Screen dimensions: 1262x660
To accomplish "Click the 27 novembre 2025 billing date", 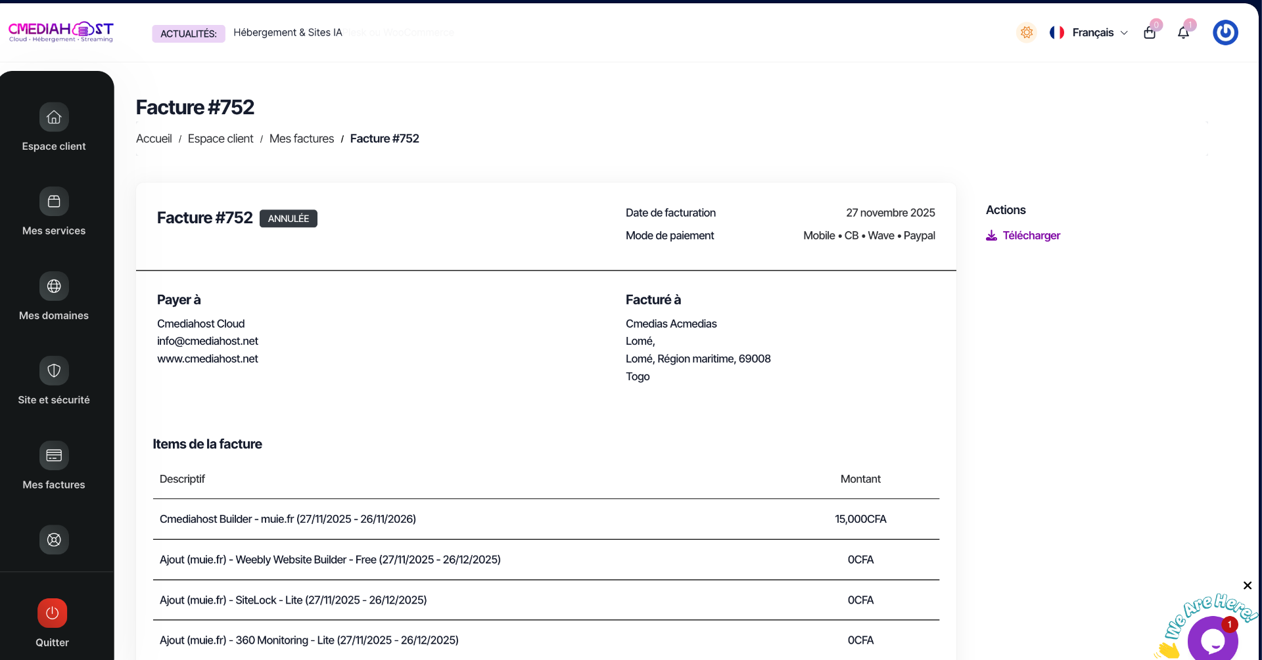I will pyautogui.click(x=891, y=213).
